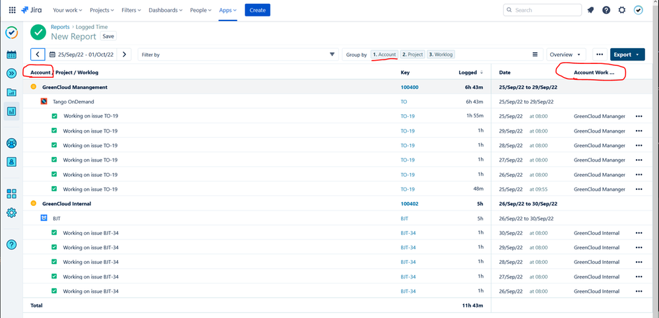This screenshot has height=318, width=659.
Task: Open the calendar icon in left sidebar
Action: (x=11, y=55)
